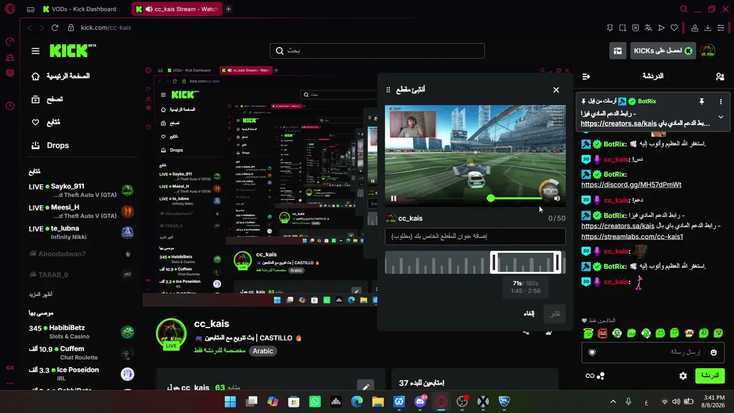Open the Kick hamburger menu

pyautogui.click(x=36, y=51)
